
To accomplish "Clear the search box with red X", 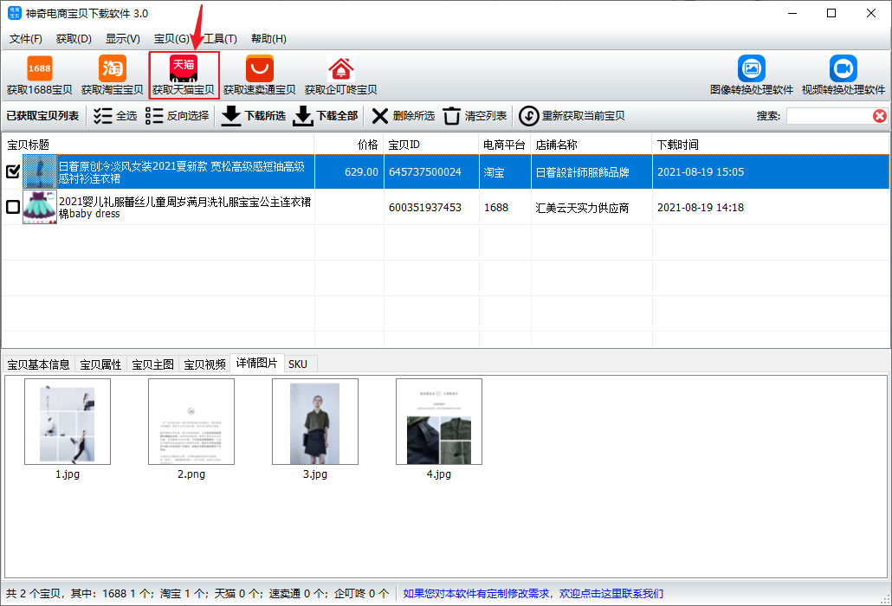I will (x=880, y=116).
